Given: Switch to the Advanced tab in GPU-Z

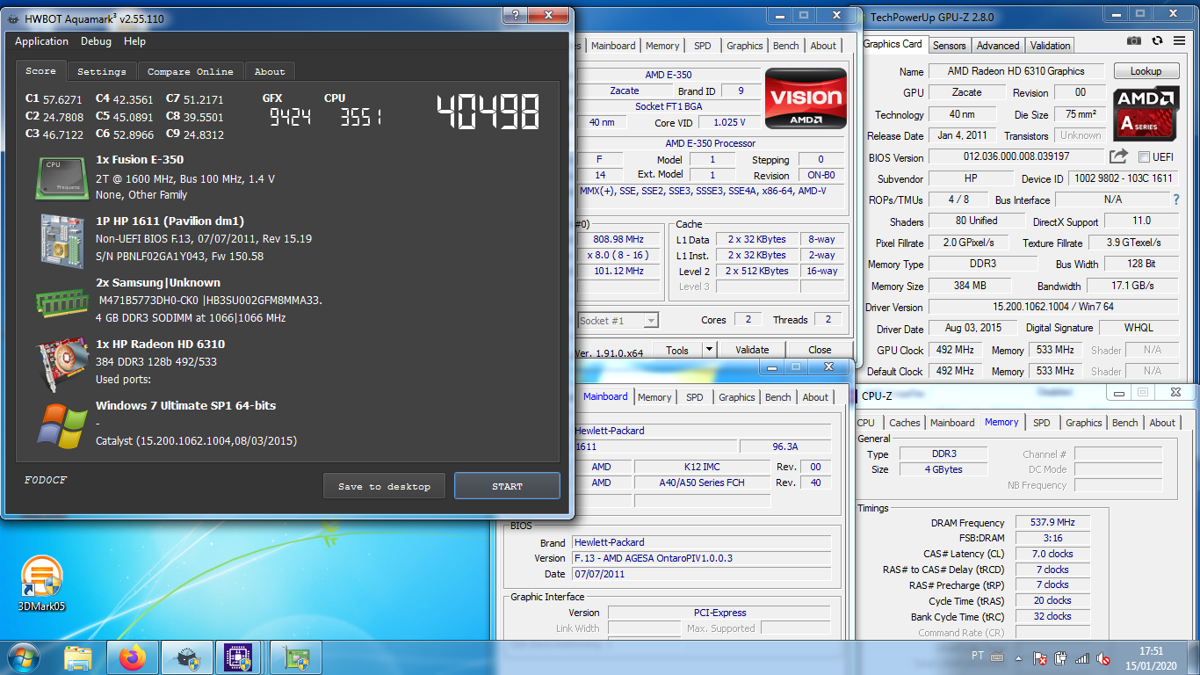Looking at the screenshot, I should (x=998, y=46).
